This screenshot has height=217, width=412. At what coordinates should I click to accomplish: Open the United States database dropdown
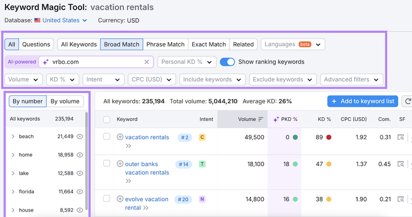[x=65, y=20]
